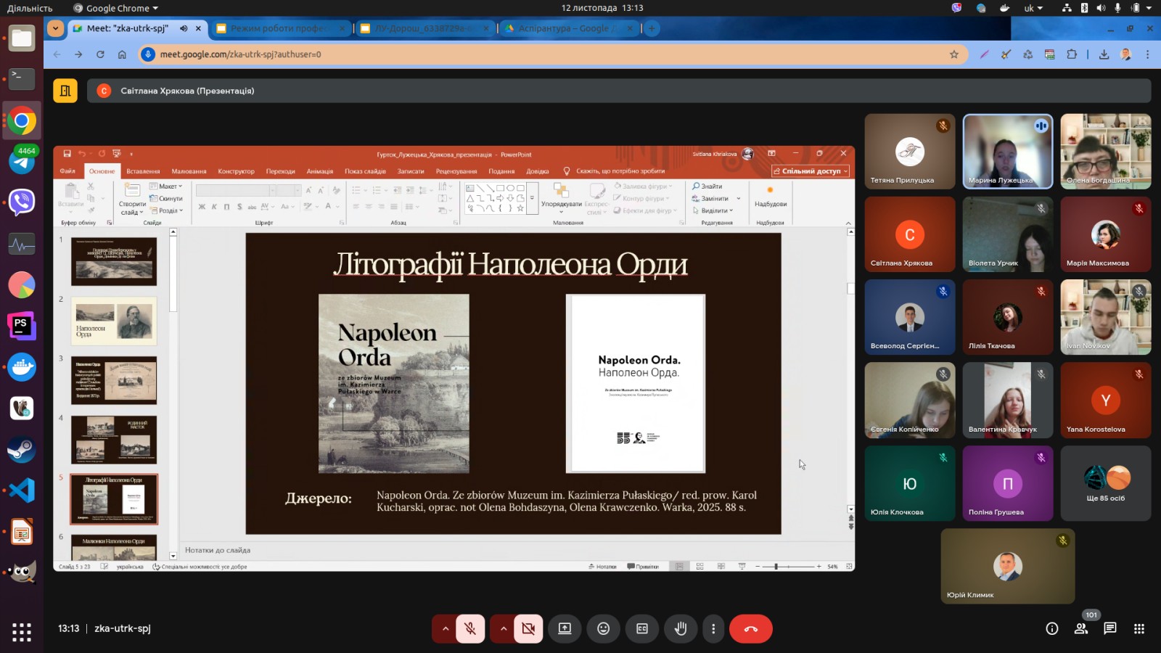
Task: Expand the camera video settings chevron
Action: click(503, 629)
